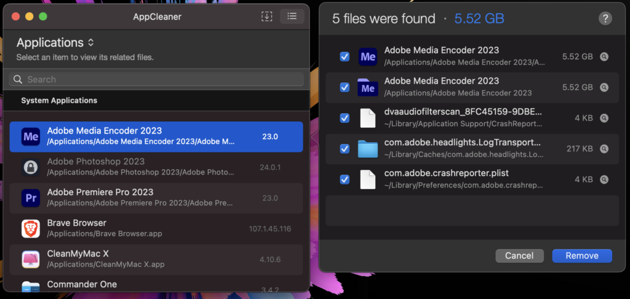Open the Applications category dropdown
Image resolution: width=630 pixels, height=299 pixels.
(x=55, y=42)
